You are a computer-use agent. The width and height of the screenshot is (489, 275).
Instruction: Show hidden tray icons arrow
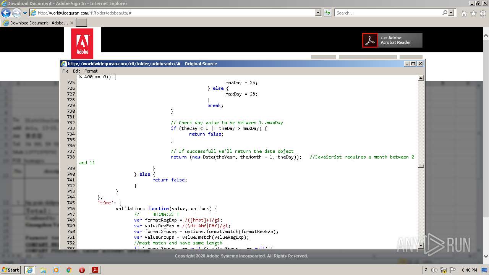point(426,270)
